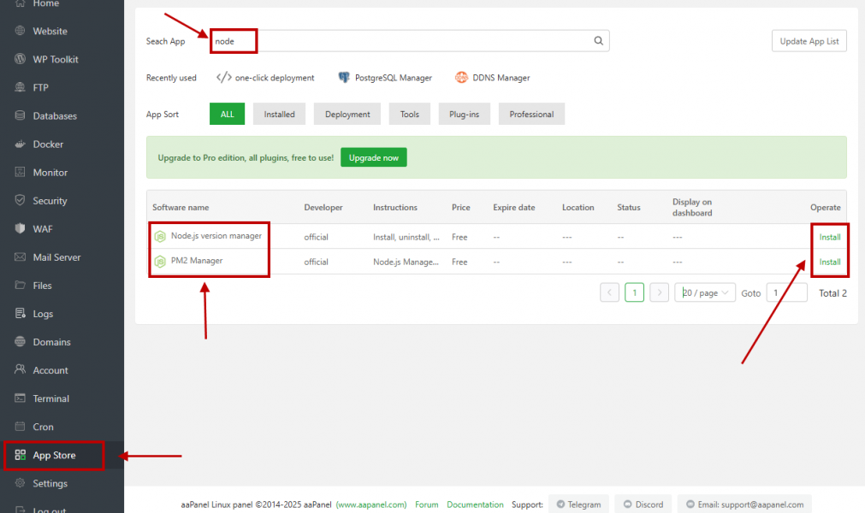The height and width of the screenshot is (513, 865).
Task: Click the Discord support button
Action: pyautogui.click(x=643, y=504)
